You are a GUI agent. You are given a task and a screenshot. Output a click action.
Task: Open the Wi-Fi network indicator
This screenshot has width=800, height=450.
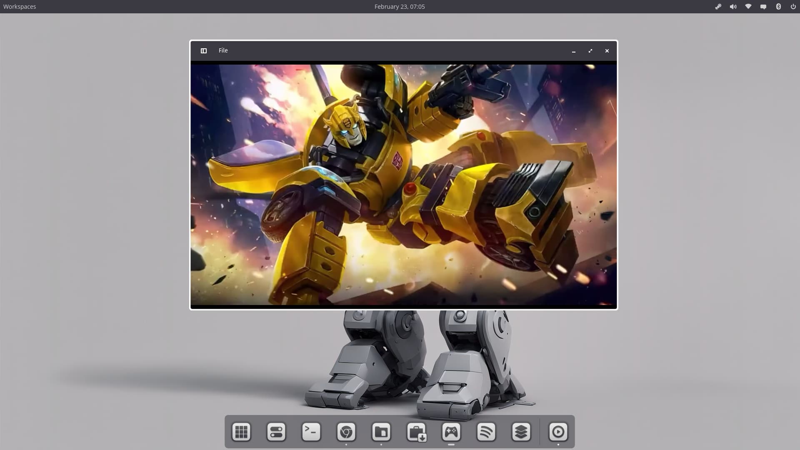tap(748, 7)
